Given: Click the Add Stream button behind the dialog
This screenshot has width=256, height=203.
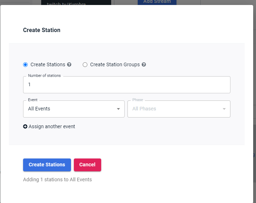Looking at the screenshot, I should [x=157, y=2].
